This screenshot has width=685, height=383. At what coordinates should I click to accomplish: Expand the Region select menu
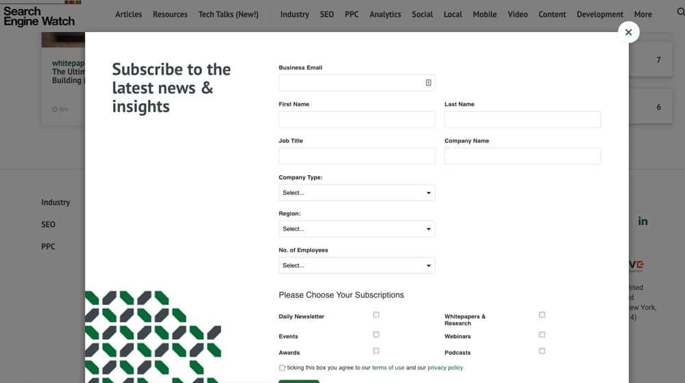(x=357, y=229)
